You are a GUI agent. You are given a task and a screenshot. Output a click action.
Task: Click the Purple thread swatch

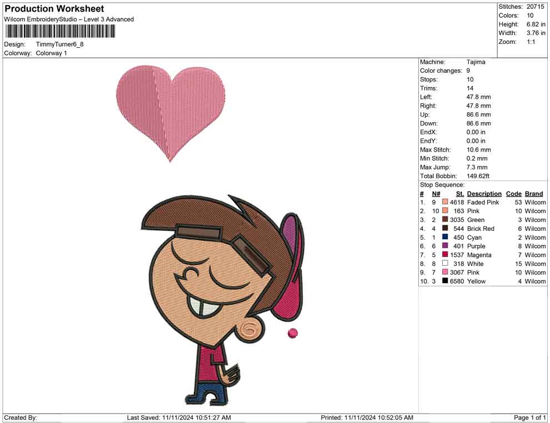pyautogui.click(x=444, y=246)
